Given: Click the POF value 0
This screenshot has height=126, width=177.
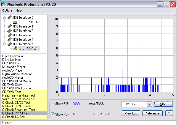Looking at the screenshot, I should coord(74,114).
